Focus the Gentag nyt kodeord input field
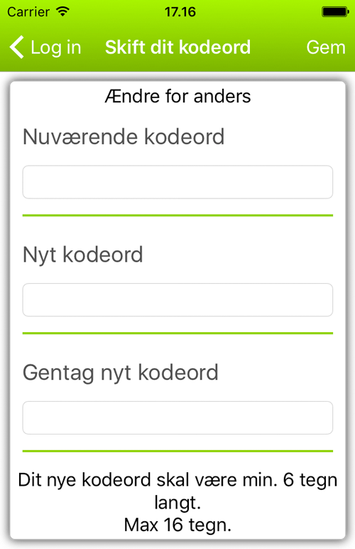 click(x=177, y=417)
